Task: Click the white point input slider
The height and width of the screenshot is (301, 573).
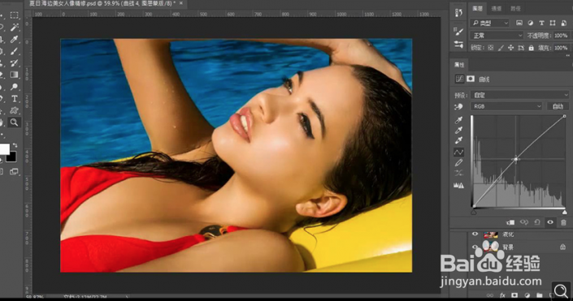Action: pos(565,212)
